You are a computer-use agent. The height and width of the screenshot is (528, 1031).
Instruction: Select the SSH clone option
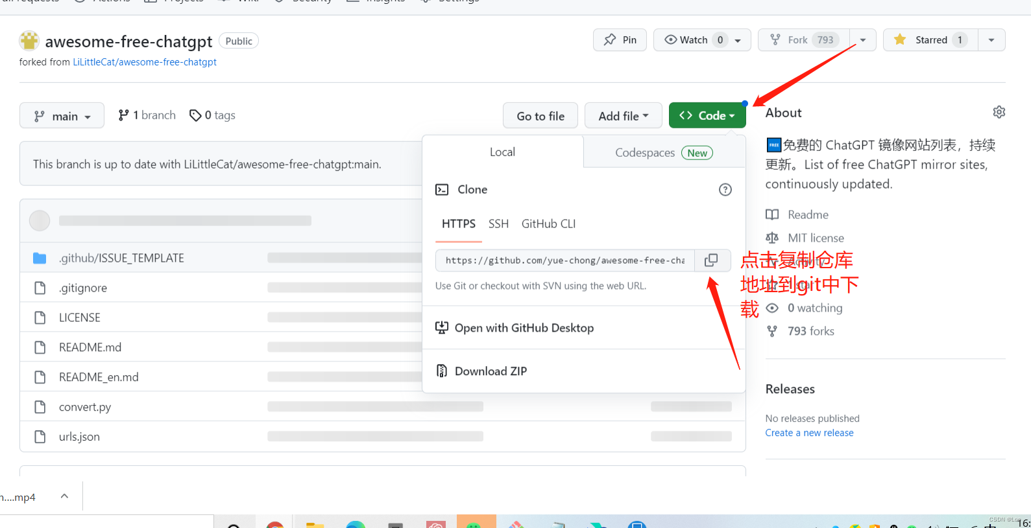[x=498, y=224]
